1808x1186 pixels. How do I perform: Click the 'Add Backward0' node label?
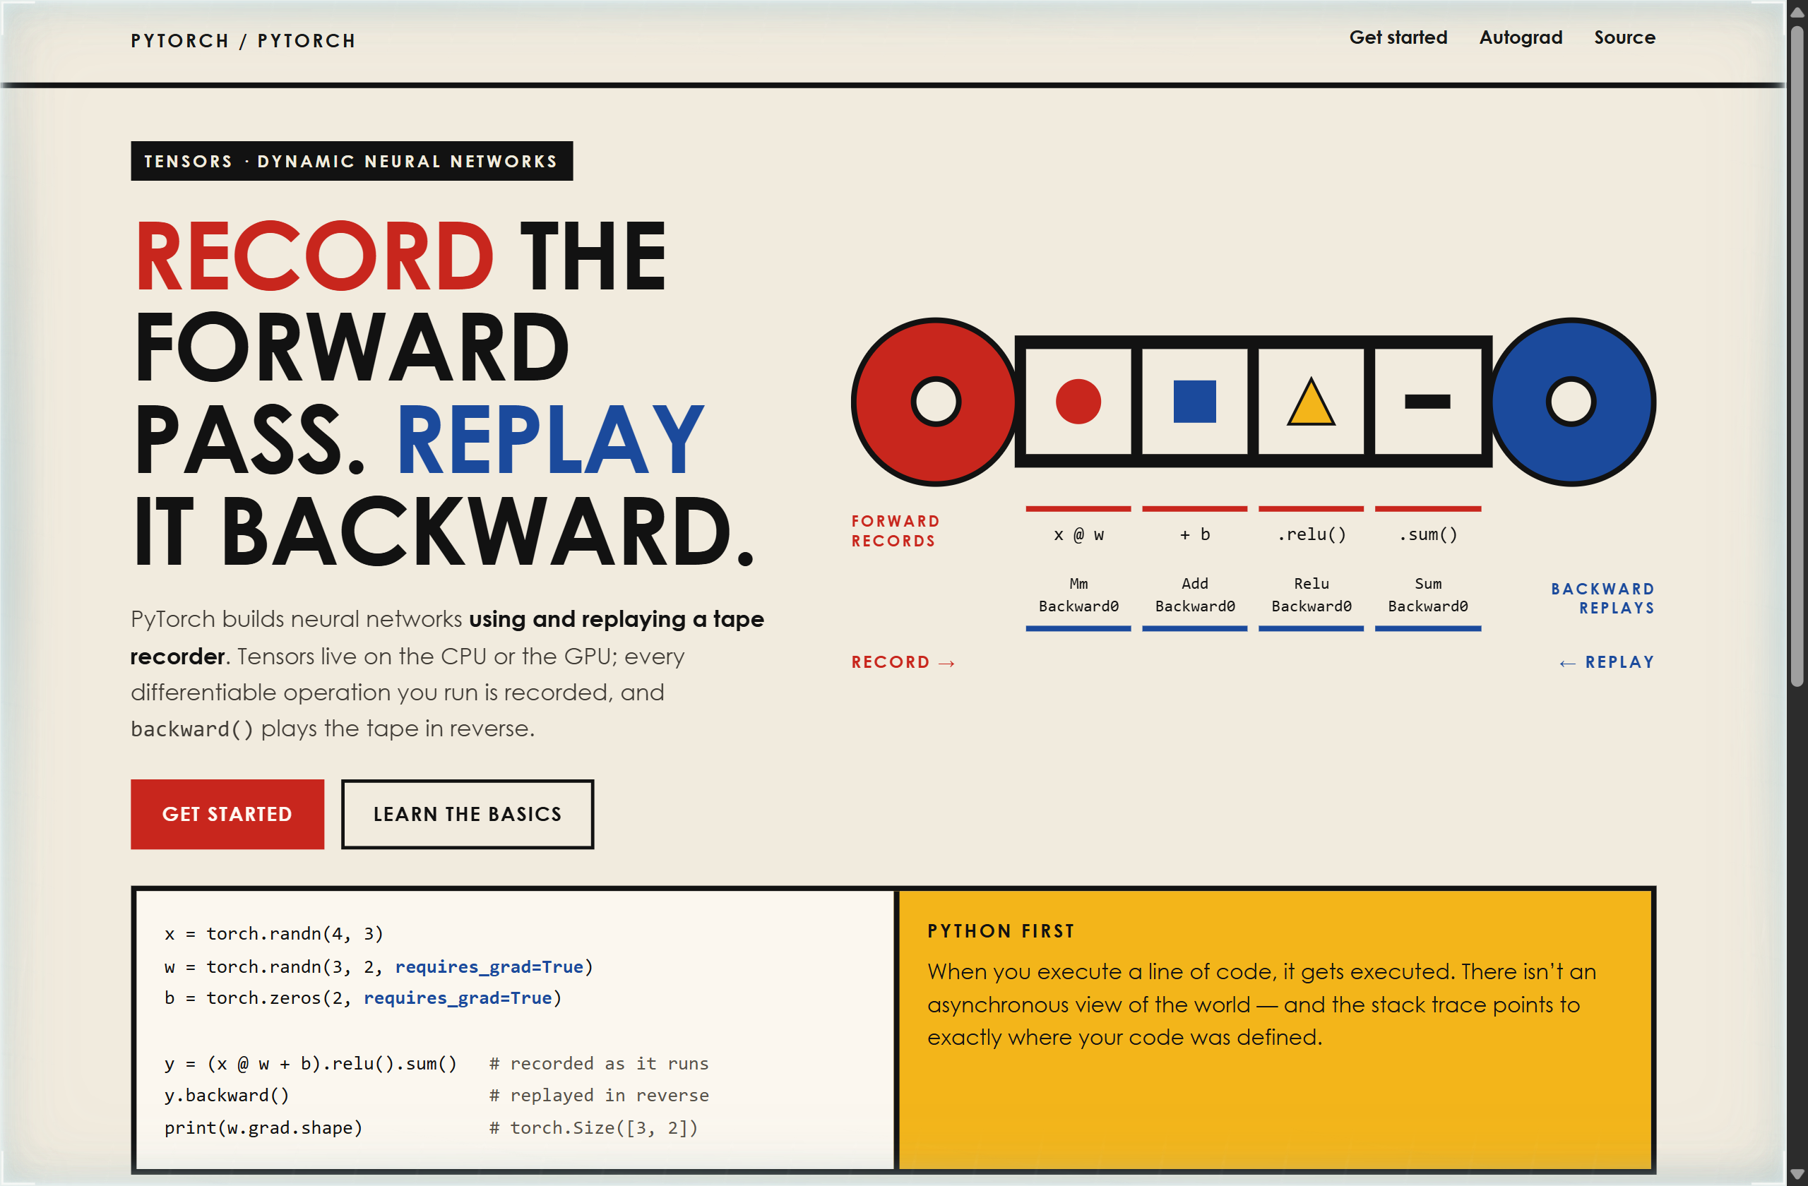pos(1194,594)
